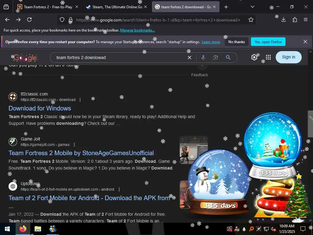The width and height of the screenshot is (313, 235).
Task: Click the network tray icon
Action: coord(266,229)
